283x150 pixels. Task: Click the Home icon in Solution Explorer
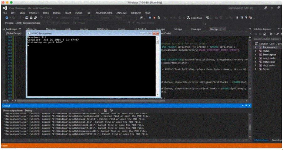point(265,34)
